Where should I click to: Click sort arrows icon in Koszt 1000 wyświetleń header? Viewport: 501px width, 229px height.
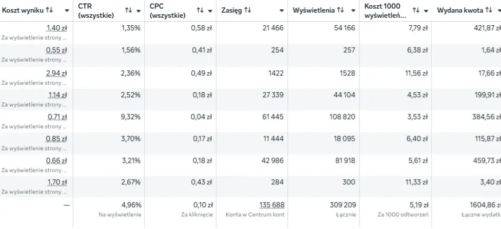coord(416,10)
